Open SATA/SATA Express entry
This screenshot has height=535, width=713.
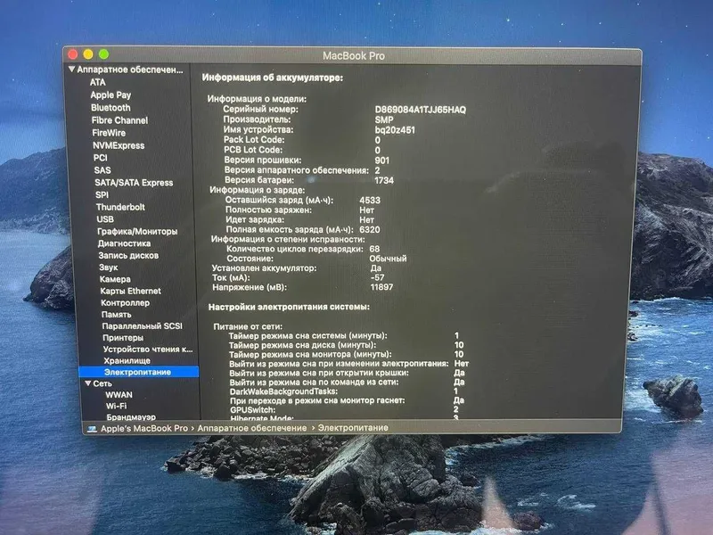tap(134, 183)
